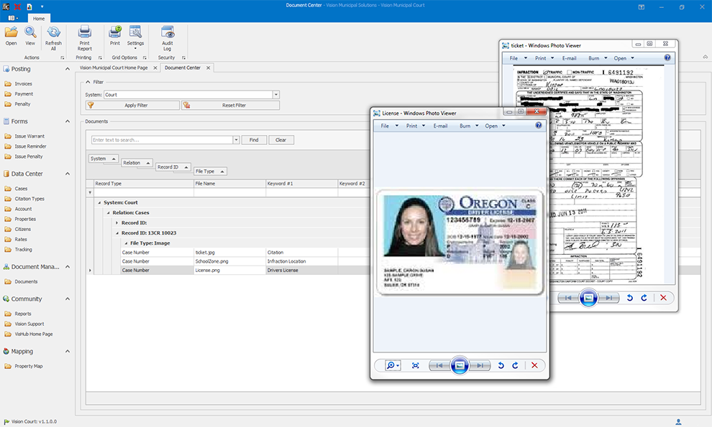712x427 pixels.
Task: Open the search box dropdown arrow
Action: [x=236, y=140]
